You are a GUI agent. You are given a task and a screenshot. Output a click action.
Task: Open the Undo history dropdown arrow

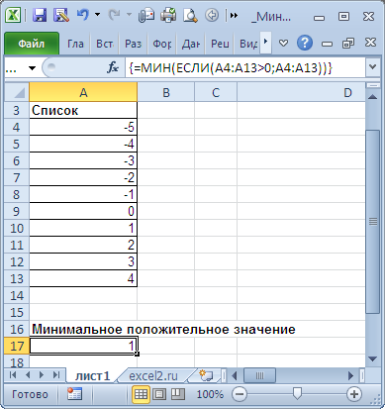click(x=97, y=15)
